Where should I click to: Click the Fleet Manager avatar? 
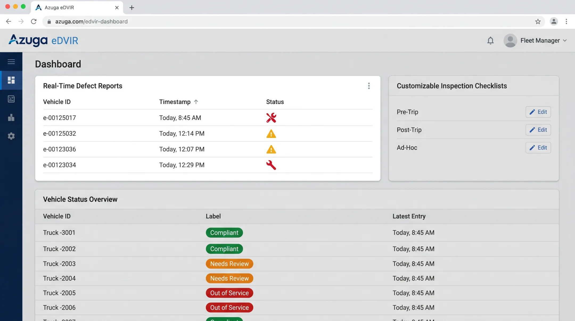(510, 40)
